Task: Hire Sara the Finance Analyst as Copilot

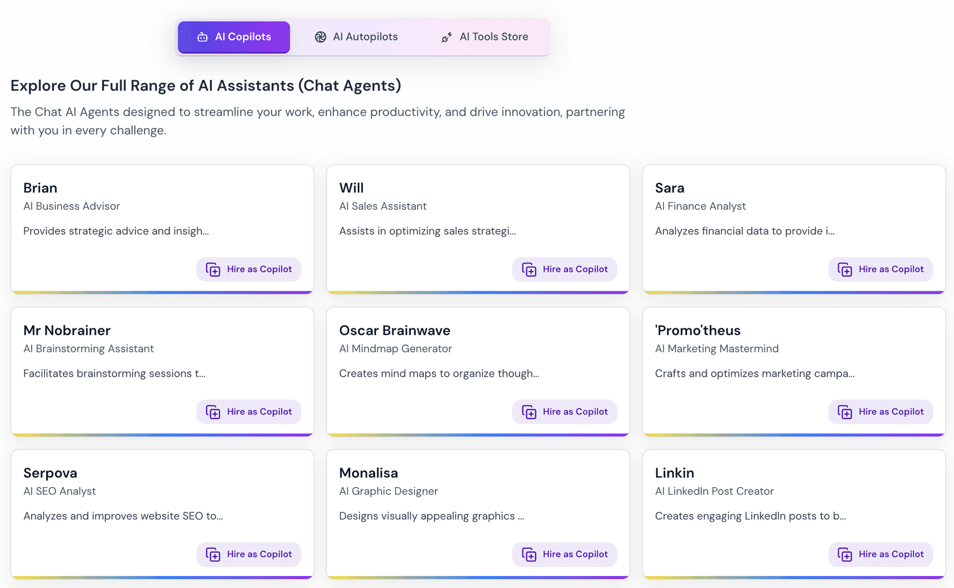Action: pos(880,269)
